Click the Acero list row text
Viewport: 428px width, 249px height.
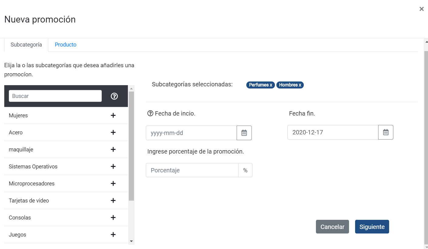(16, 133)
